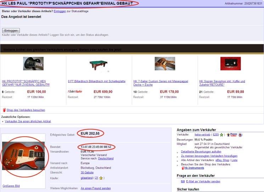Click the yellow star next to buyer score

click(101, 178)
